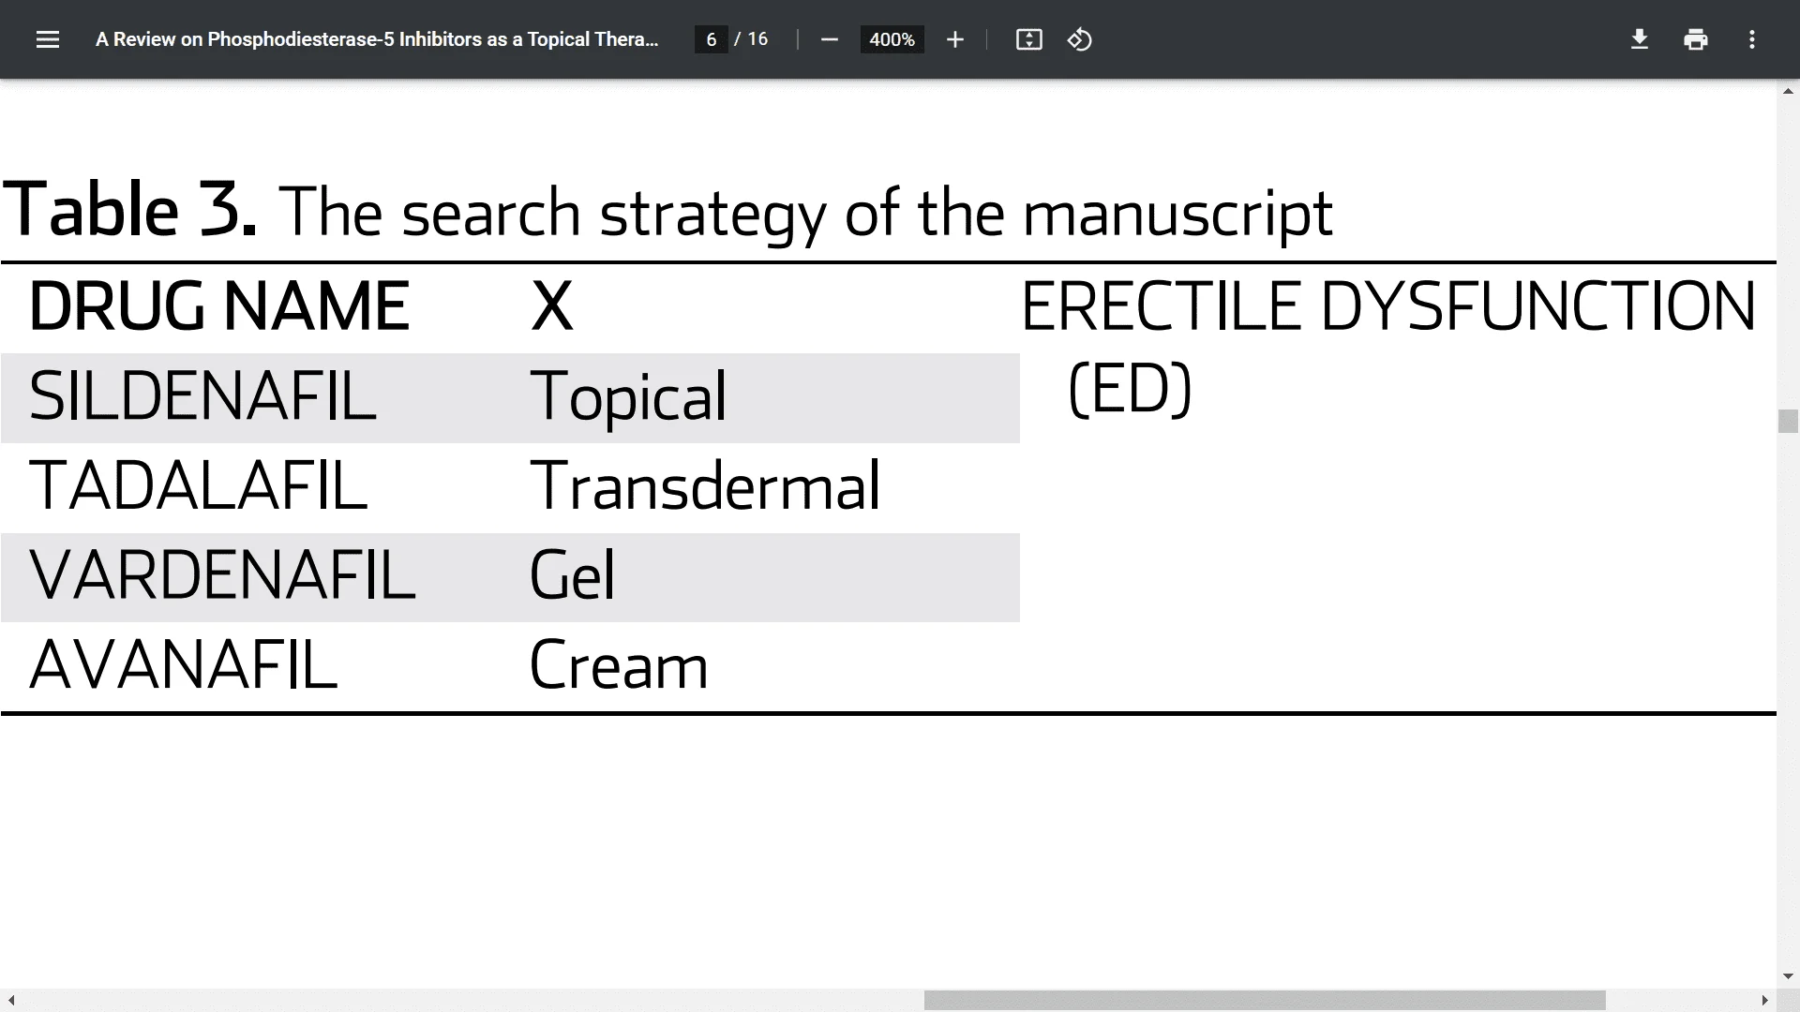Click the 'TADALAFIL' cell

(x=199, y=486)
